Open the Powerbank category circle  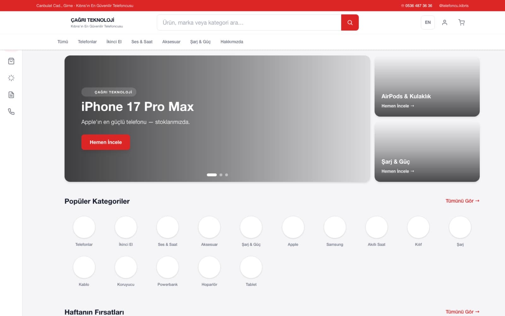pos(168,267)
